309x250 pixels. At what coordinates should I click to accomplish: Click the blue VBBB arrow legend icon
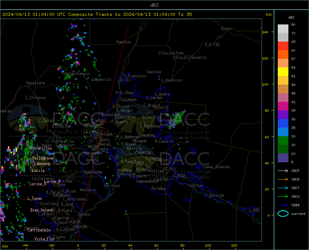283,205
